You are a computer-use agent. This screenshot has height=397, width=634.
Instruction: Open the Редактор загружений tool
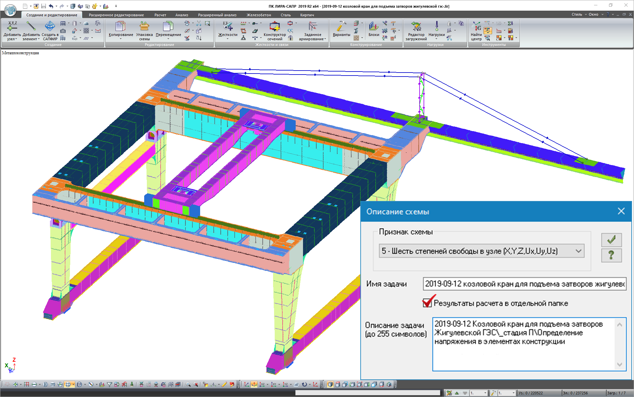pos(416,31)
